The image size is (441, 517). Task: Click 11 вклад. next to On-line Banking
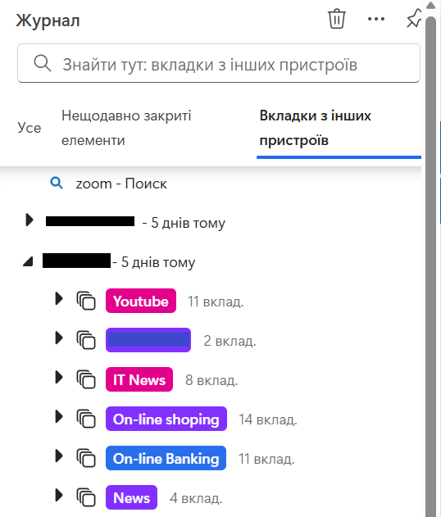coord(266,459)
